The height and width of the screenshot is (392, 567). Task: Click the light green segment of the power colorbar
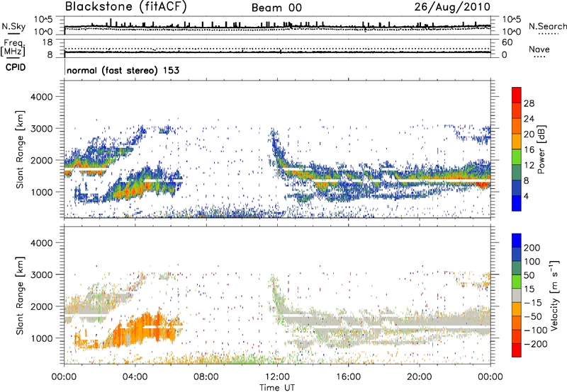click(517, 157)
